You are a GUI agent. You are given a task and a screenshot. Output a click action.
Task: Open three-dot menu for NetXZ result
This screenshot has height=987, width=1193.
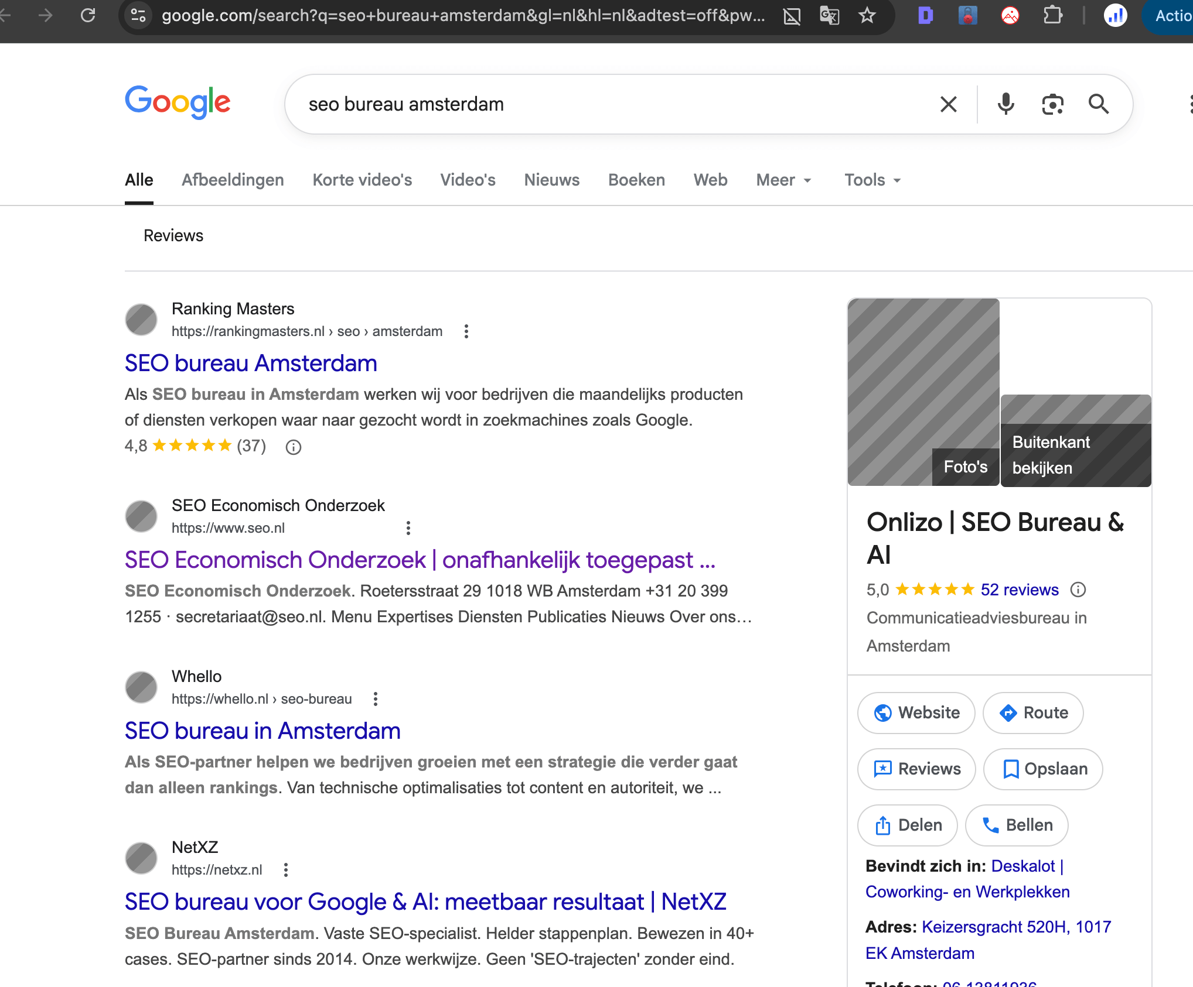tap(286, 870)
